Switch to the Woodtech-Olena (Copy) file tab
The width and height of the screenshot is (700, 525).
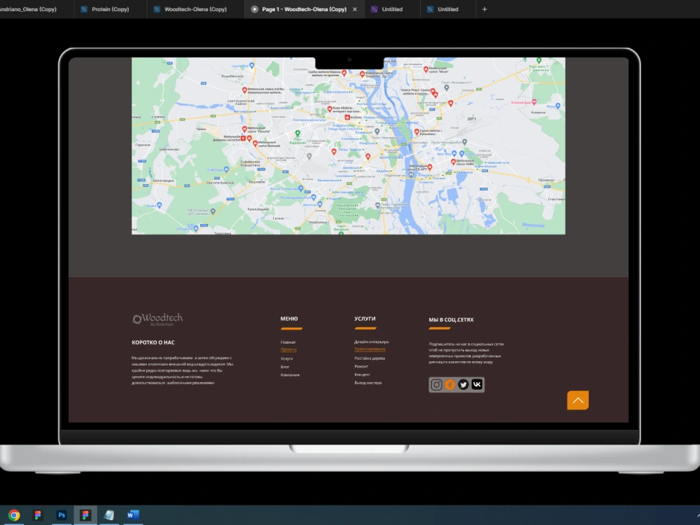tap(195, 9)
